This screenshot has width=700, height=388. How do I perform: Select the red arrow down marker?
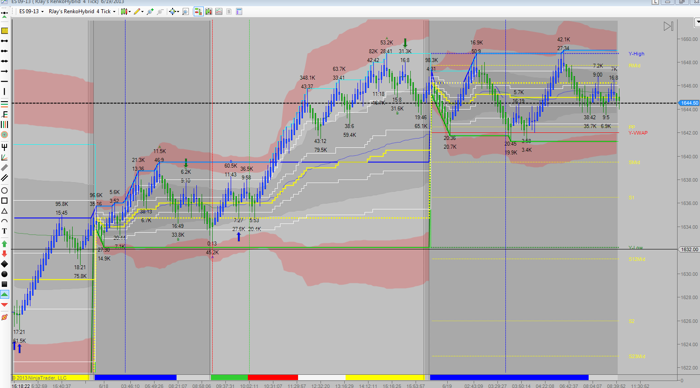[4, 254]
